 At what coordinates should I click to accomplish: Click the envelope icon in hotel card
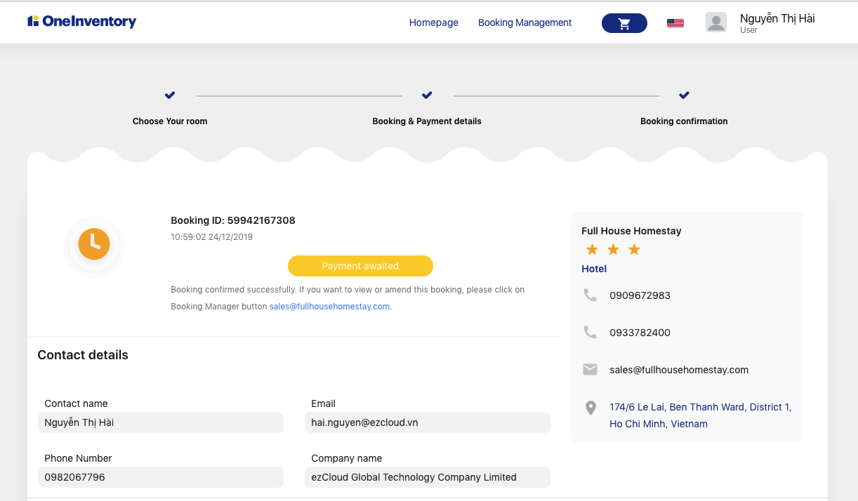(x=590, y=370)
